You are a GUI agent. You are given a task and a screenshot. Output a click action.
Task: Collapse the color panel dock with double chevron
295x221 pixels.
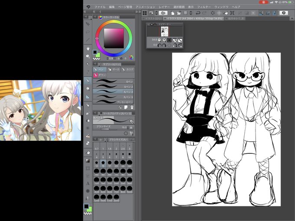pos(94,12)
